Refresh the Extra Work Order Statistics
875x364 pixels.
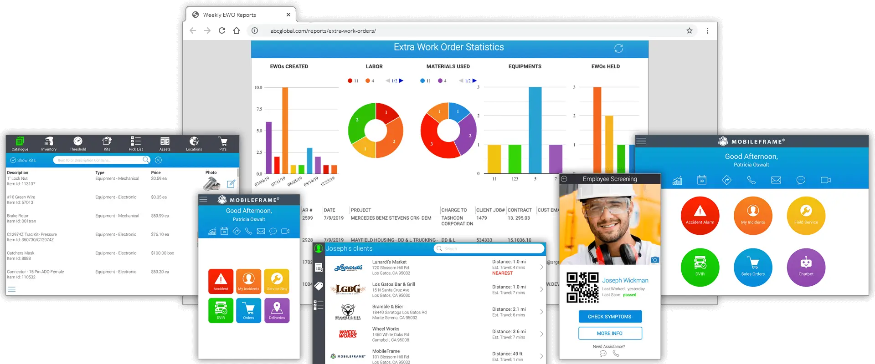pyautogui.click(x=618, y=48)
